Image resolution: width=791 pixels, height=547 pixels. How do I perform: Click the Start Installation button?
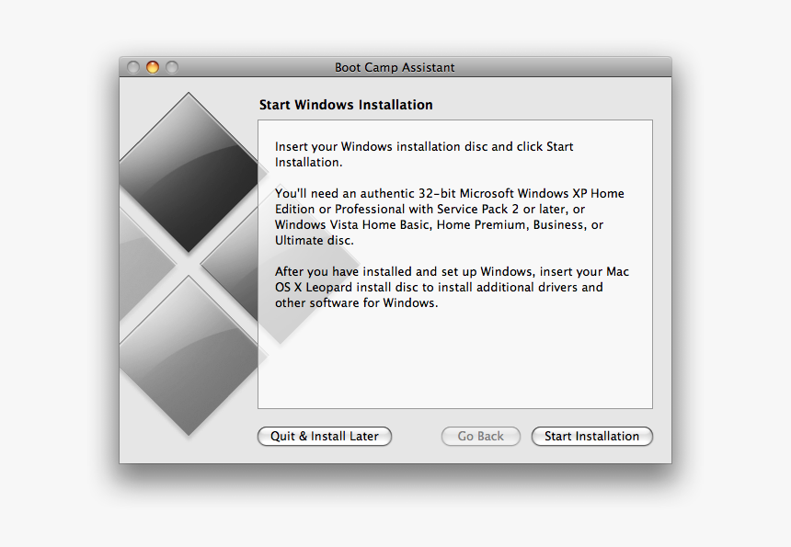click(591, 436)
